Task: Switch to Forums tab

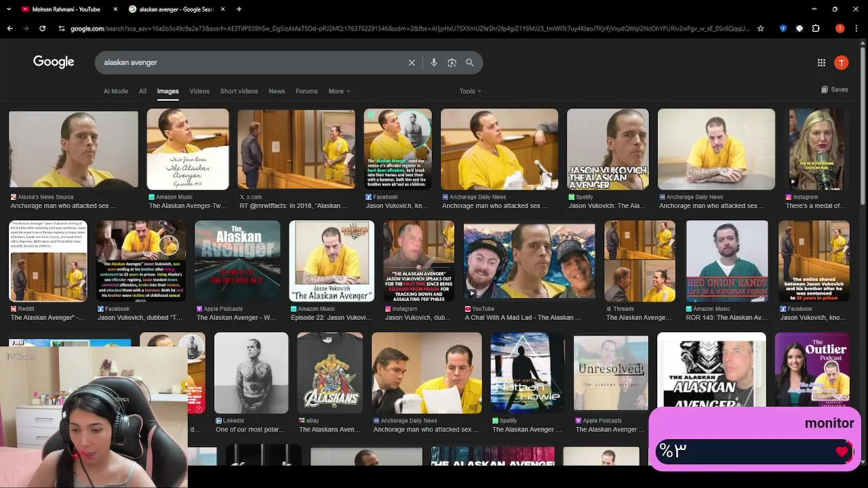Action: tap(307, 91)
